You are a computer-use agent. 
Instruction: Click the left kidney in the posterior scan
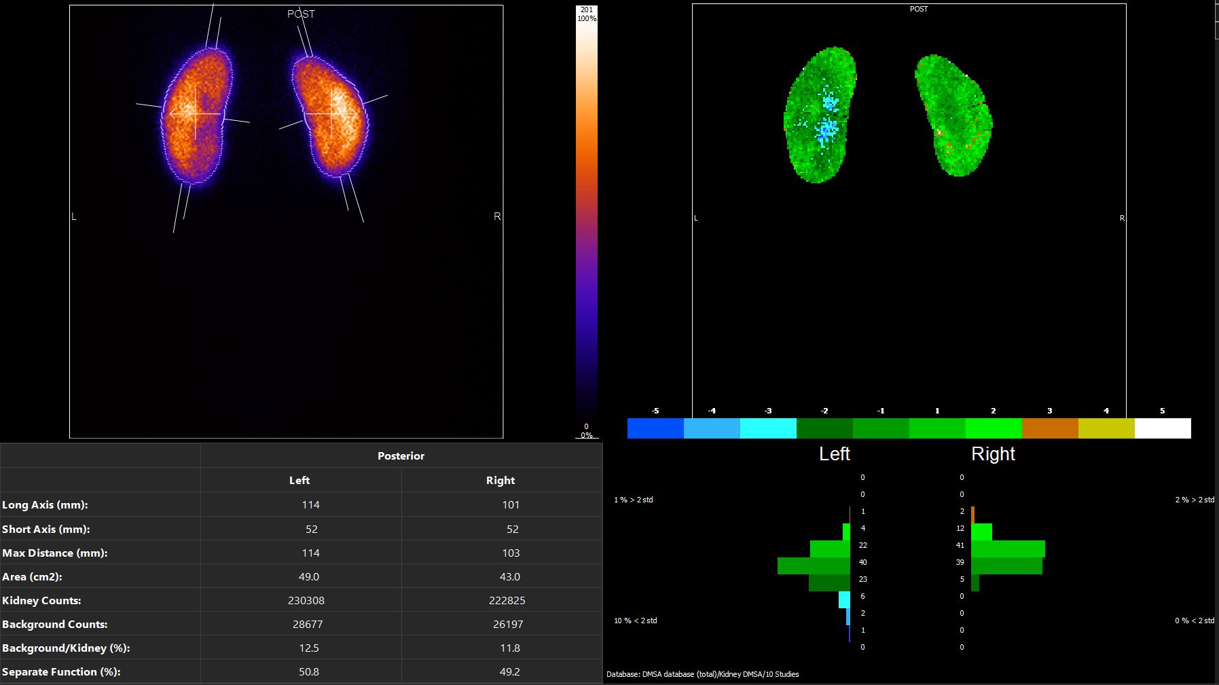tap(197, 115)
